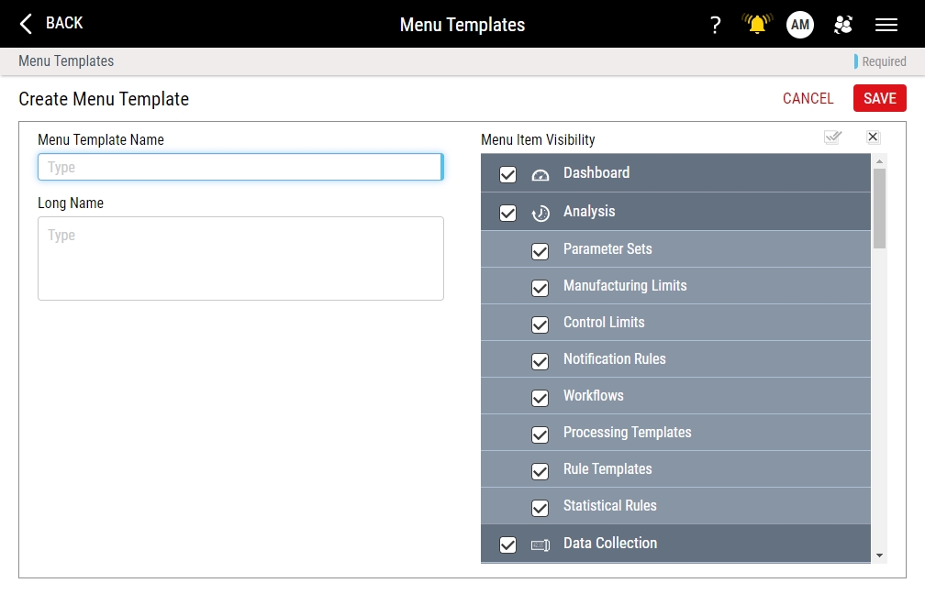Uncheck the Statistical Rules checkbox
Image resolution: width=925 pixels, height=594 pixels.
point(541,507)
